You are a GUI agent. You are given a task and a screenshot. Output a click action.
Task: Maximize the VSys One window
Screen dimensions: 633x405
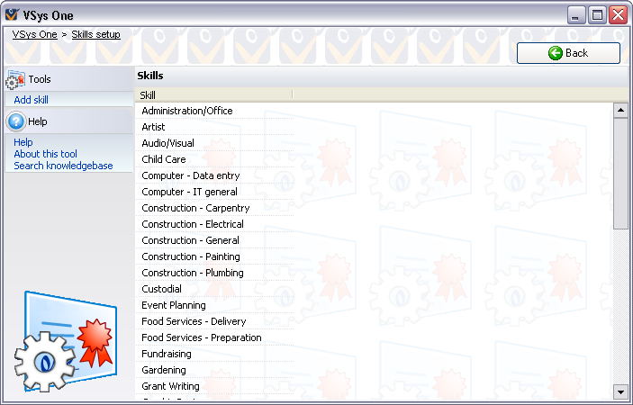coord(597,15)
